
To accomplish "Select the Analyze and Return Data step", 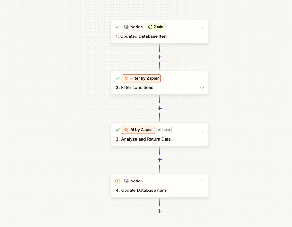I will (159, 134).
